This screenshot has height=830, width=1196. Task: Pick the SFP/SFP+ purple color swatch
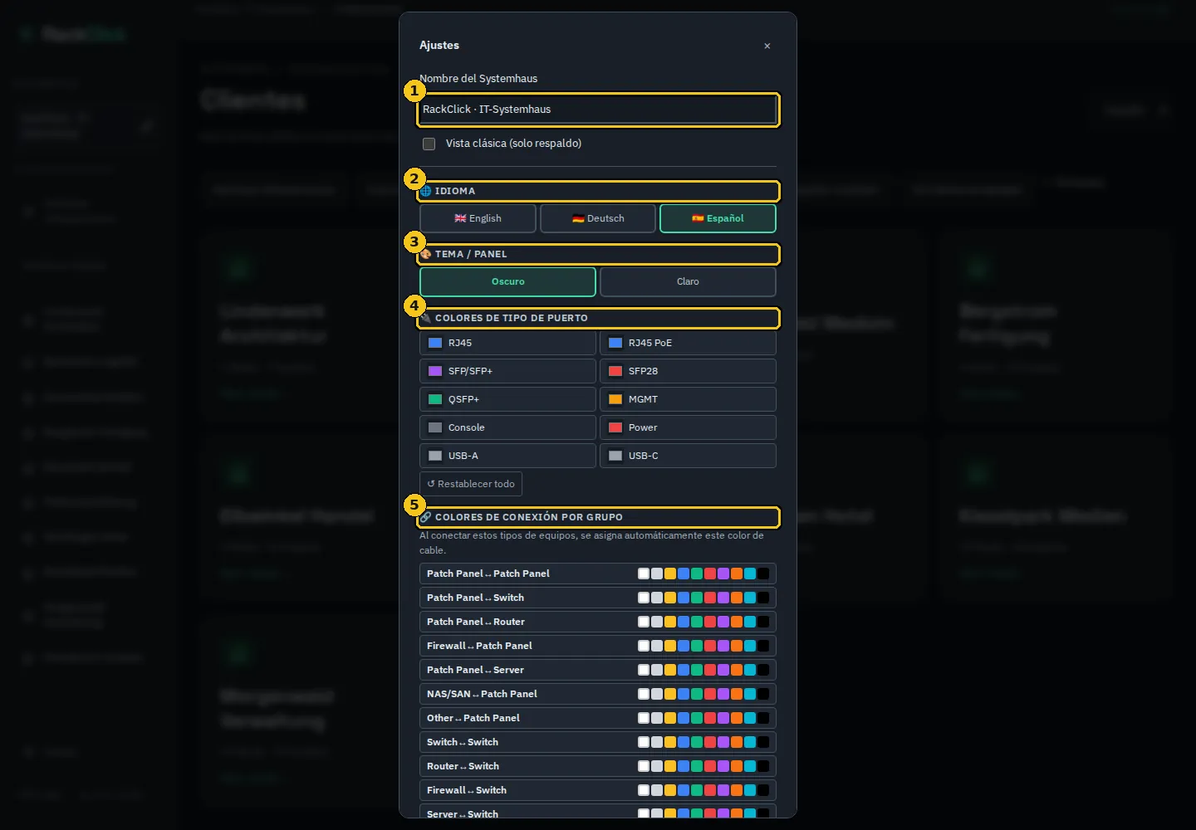tap(435, 371)
